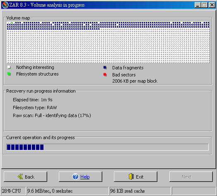Click the green filesystem block in volume map

click(x=12, y=23)
